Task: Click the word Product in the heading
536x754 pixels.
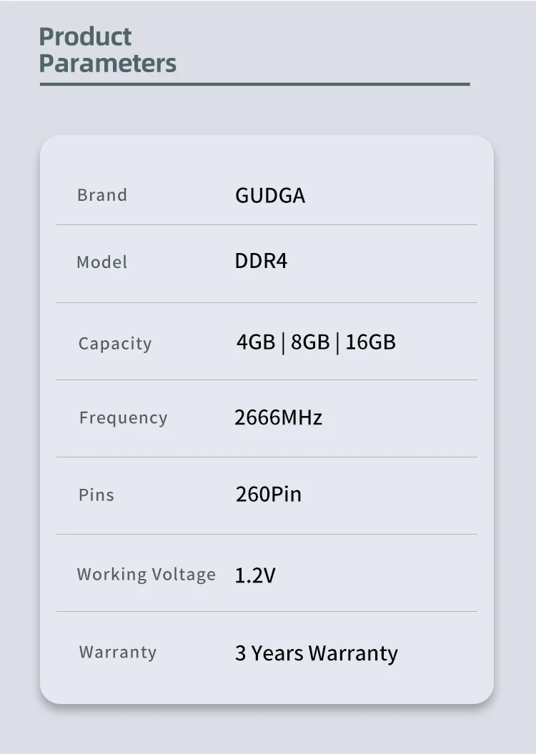Action: pyautogui.click(x=85, y=36)
